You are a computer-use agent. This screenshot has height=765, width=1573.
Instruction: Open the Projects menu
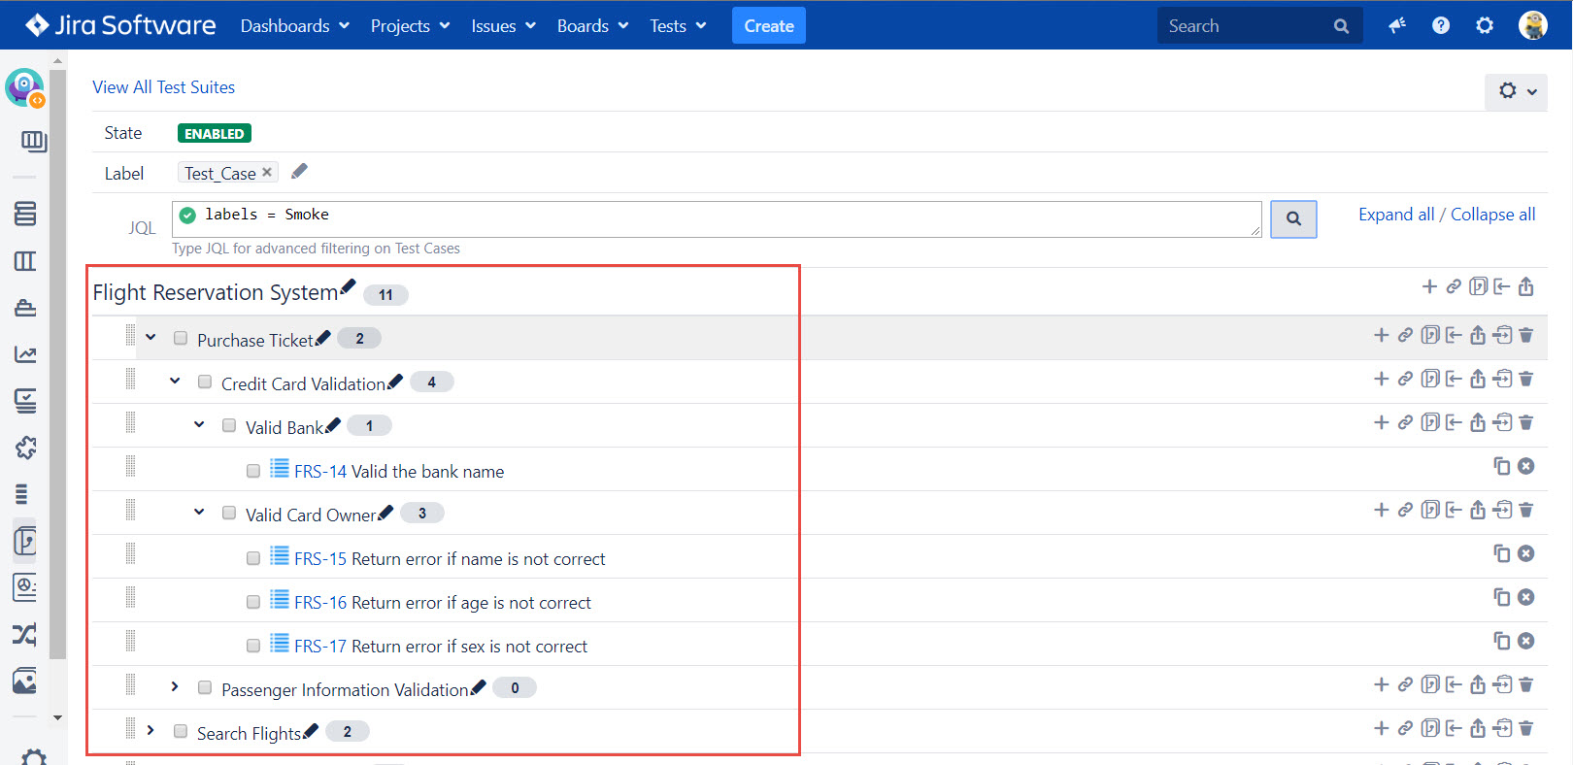(x=410, y=25)
